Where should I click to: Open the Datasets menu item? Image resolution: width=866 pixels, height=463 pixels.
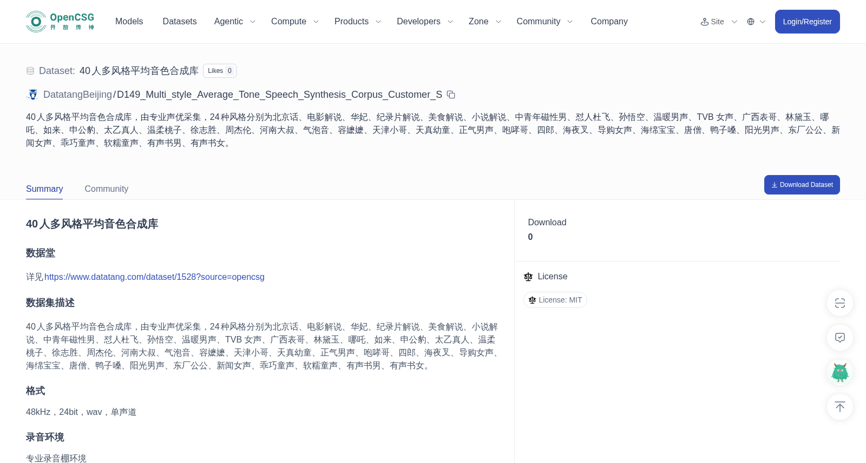180,22
